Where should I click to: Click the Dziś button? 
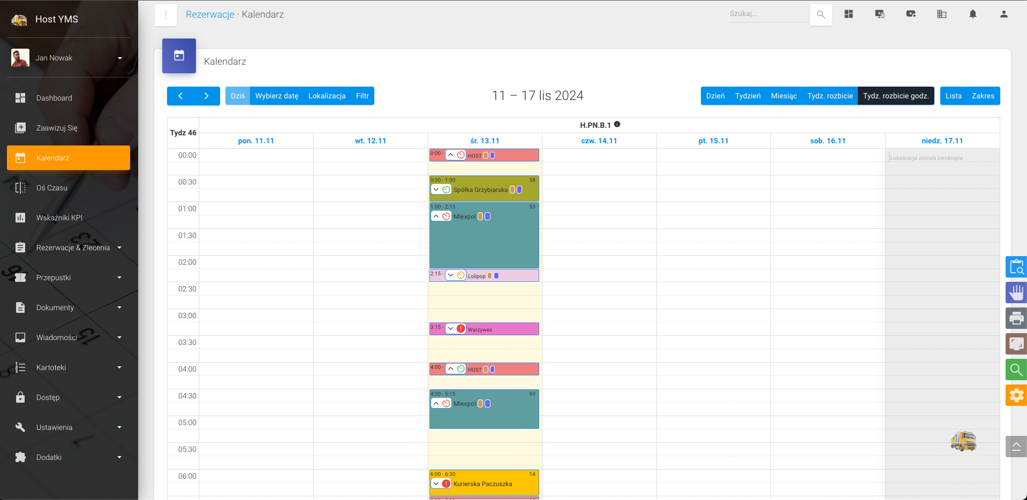click(237, 96)
